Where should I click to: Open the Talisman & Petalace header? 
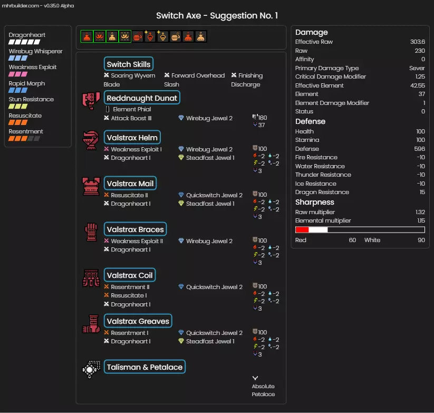144,367
